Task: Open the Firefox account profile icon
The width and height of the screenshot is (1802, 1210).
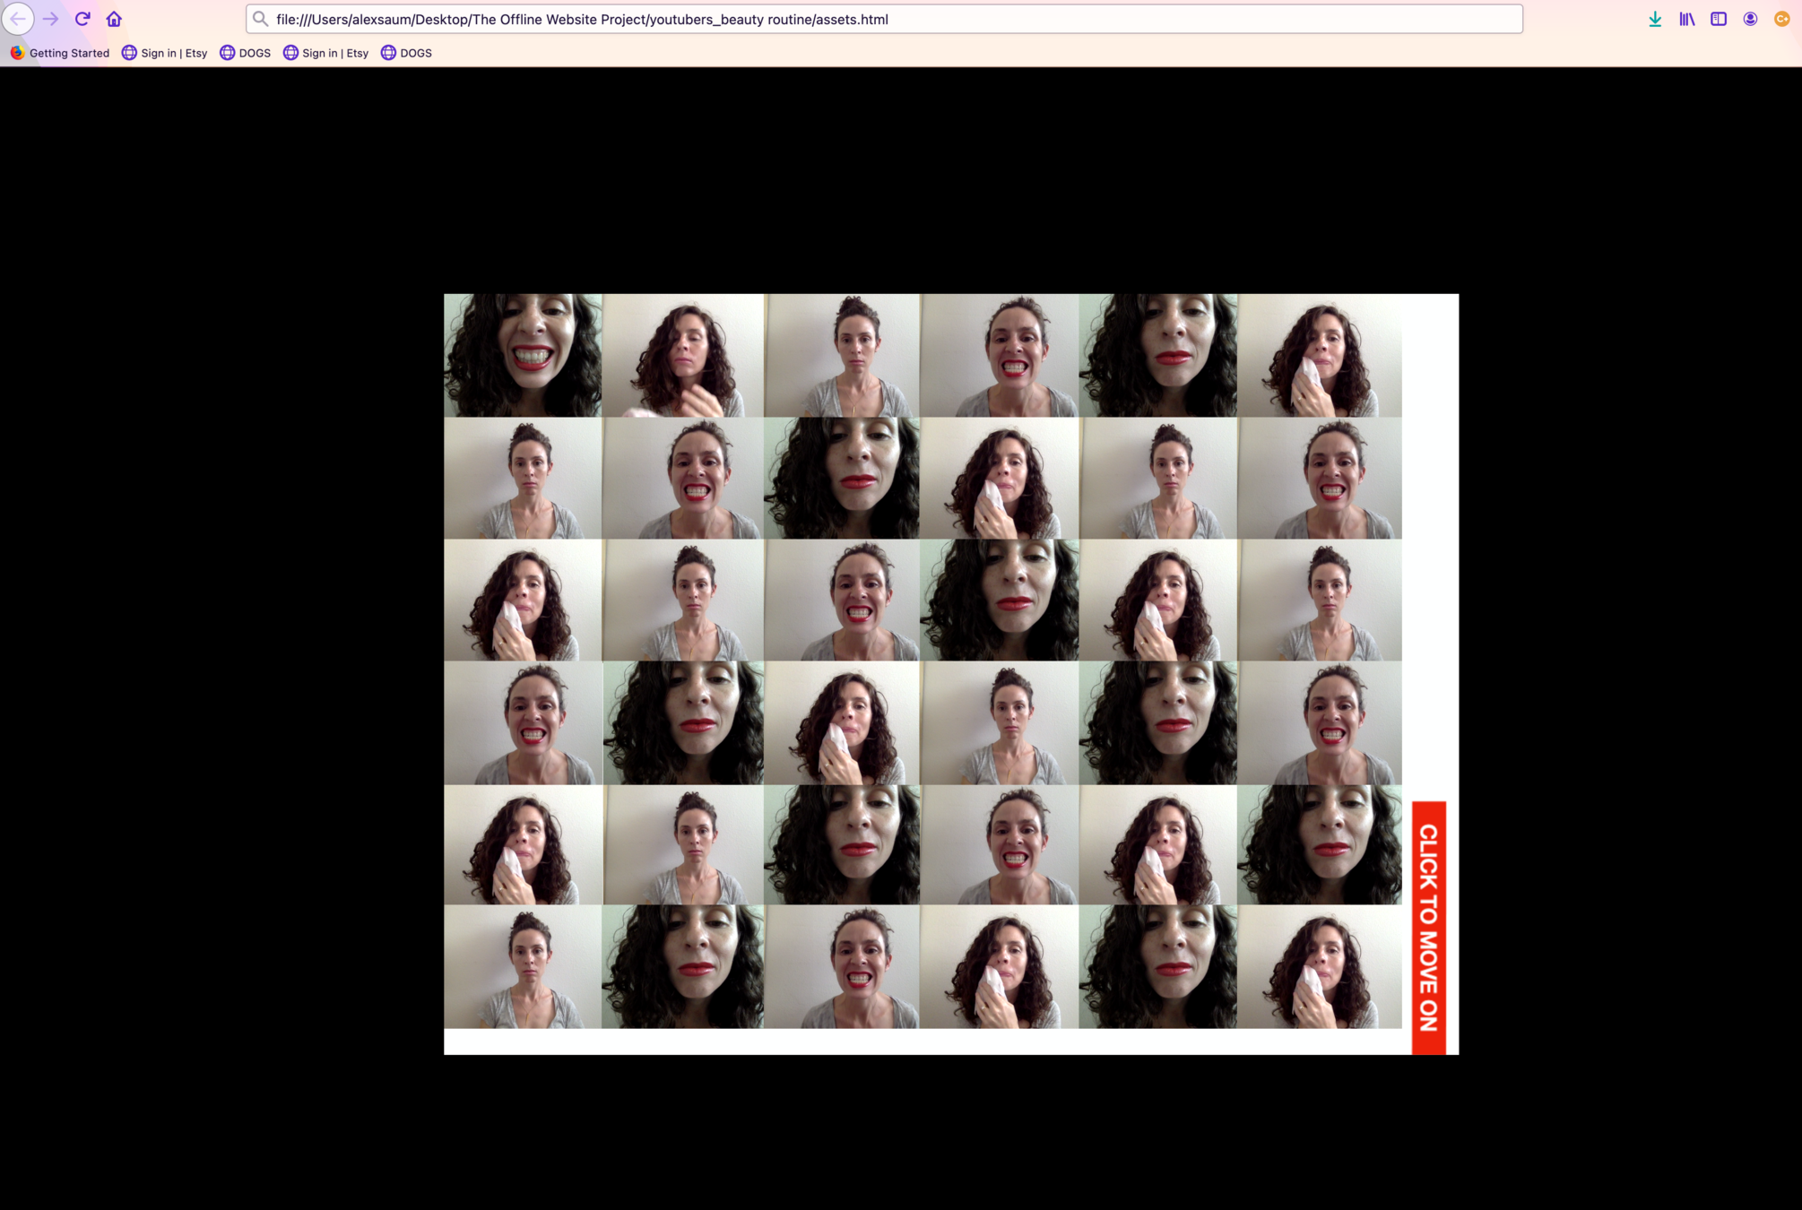Action: tap(1750, 19)
